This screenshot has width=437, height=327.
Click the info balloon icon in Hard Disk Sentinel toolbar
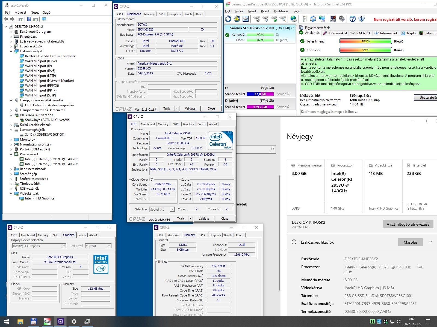coord(361,19)
